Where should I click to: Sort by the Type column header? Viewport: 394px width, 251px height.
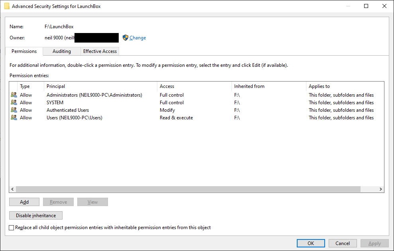[x=31, y=86]
